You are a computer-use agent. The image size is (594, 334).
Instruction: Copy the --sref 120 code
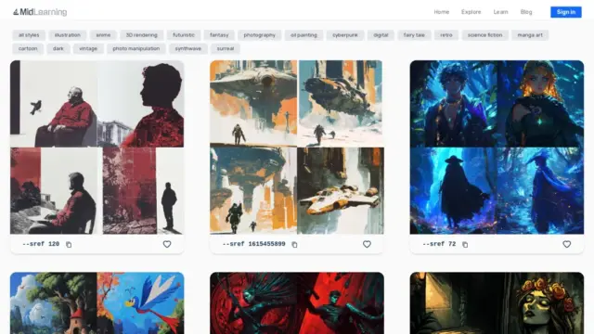tap(69, 245)
